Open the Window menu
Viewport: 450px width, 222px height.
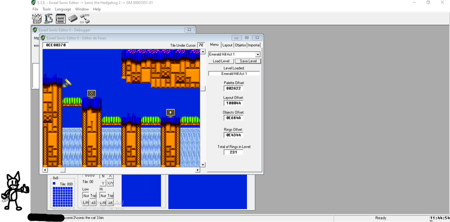click(82, 9)
